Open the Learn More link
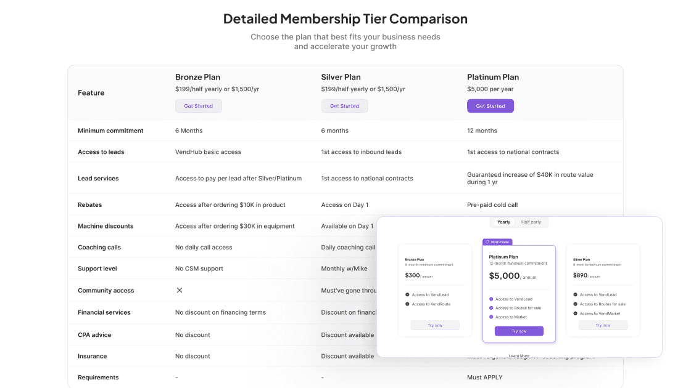The width and height of the screenshot is (691, 388). click(x=519, y=355)
